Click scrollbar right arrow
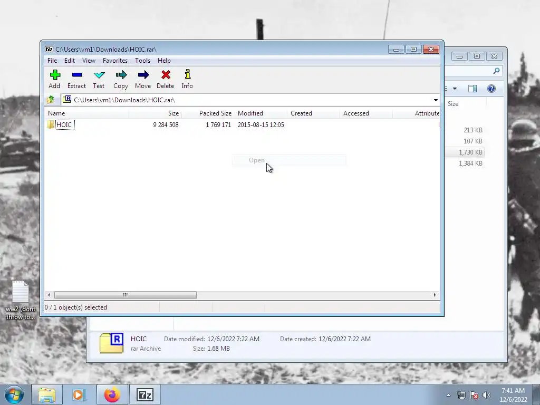The height and width of the screenshot is (405, 540). [435, 295]
